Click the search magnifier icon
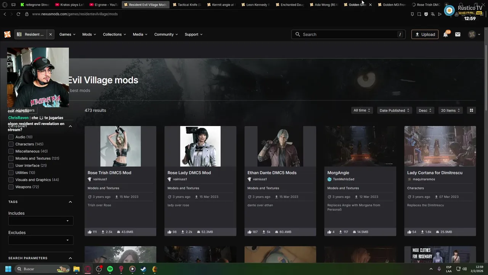 tap(298, 34)
